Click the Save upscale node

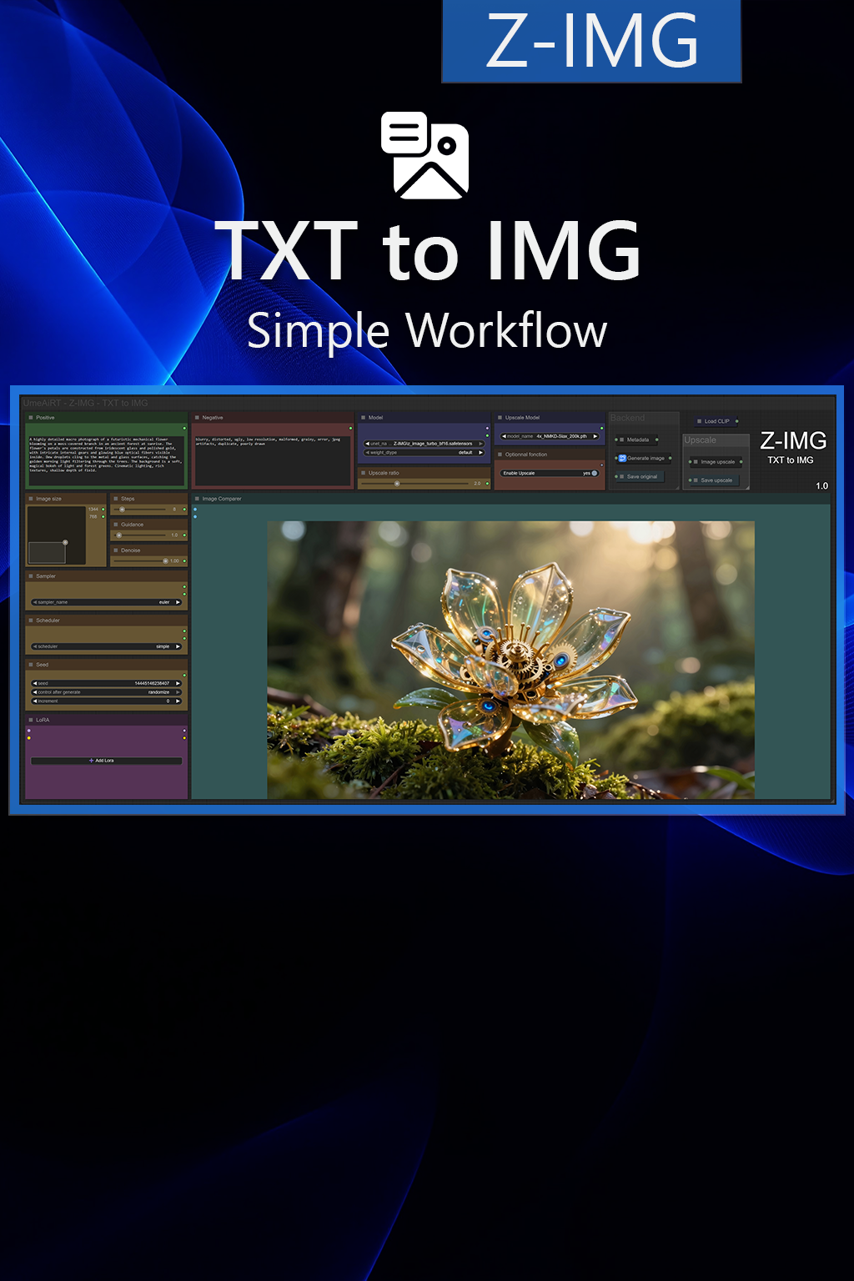click(x=715, y=480)
